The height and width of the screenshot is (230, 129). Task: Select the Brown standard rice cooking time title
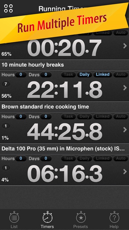[45, 107]
